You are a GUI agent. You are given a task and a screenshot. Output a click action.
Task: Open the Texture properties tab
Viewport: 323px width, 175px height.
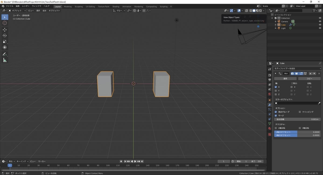[270, 134]
